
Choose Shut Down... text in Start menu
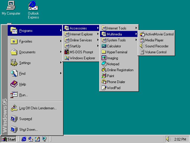coord(28,130)
